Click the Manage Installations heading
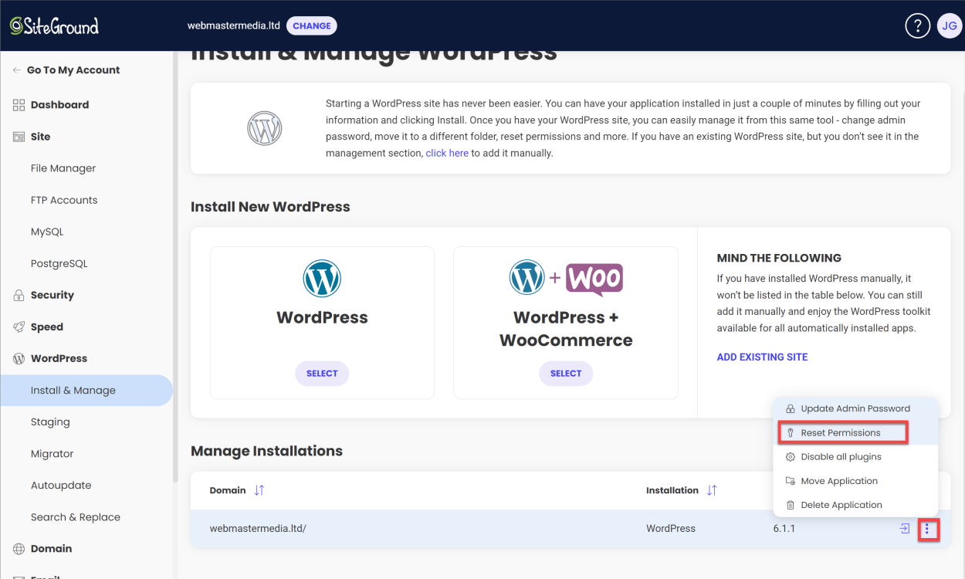 [266, 451]
